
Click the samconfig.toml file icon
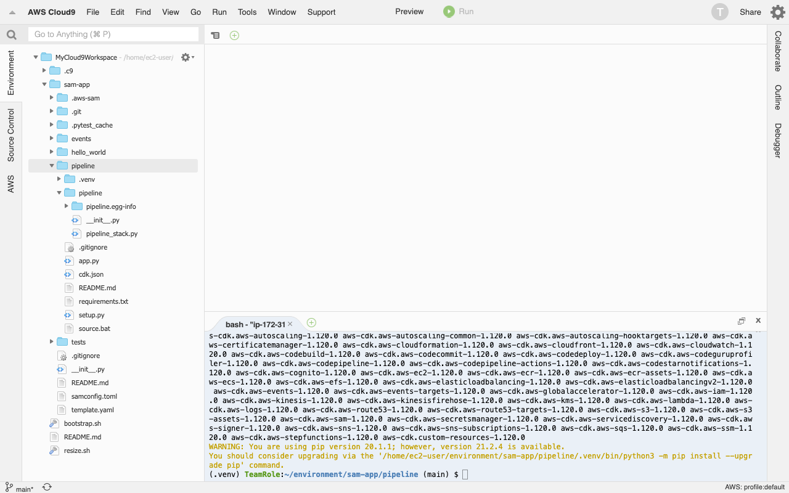click(x=61, y=396)
